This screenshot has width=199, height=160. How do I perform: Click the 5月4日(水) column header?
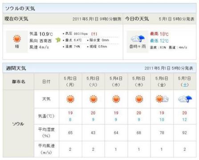tap(116, 81)
